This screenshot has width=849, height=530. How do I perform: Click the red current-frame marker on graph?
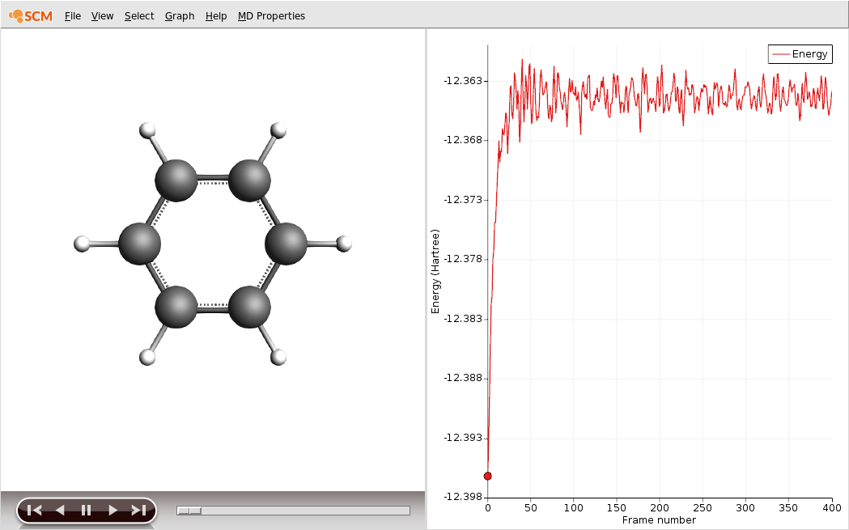[x=487, y=477]
